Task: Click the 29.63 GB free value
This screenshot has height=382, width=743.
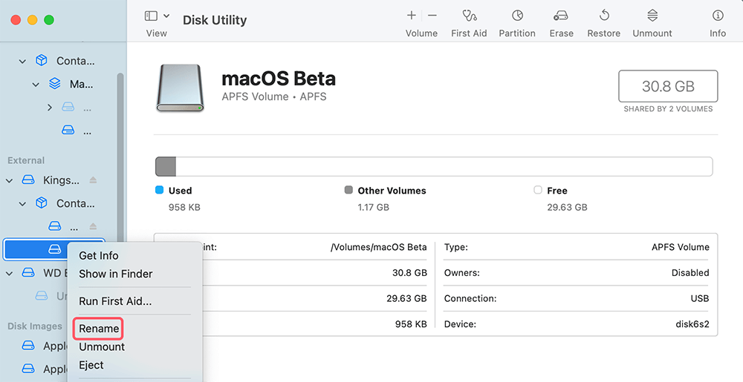Action: tap(567, 207)
